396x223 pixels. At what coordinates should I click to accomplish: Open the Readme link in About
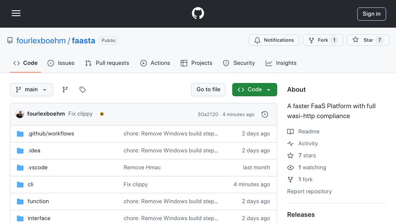click(303, 131)
